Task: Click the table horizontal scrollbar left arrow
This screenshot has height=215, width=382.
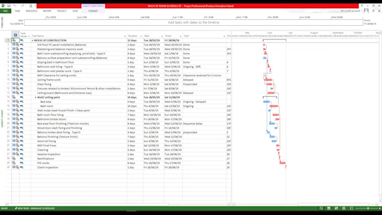Action: 7,204
